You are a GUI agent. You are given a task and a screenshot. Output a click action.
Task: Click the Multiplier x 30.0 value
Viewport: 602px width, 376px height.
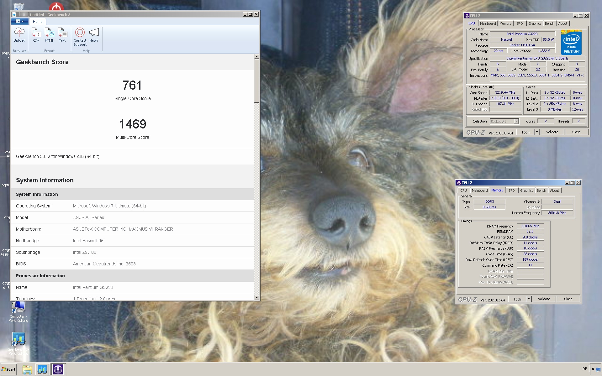(x=505, y=98)
